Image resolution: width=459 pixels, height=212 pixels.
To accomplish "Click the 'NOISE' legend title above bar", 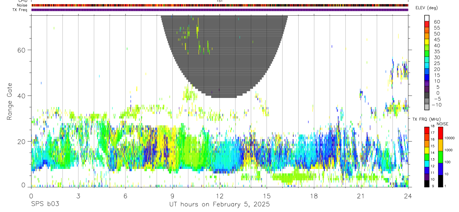I will tap(443, 124).
